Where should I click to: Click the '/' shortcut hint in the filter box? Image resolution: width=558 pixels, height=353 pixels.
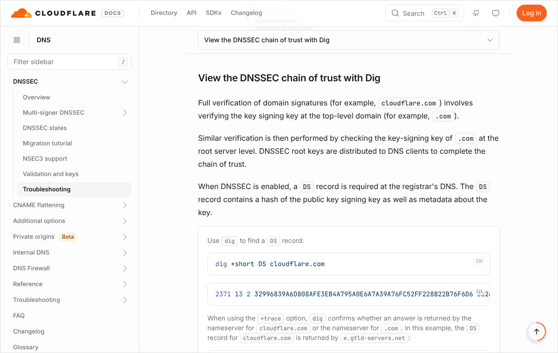pyautogui.click(x=123, y=62)
